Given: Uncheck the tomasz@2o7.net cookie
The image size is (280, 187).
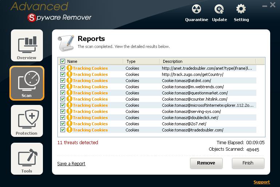Looking at the screenshot, I should (63, 124).
